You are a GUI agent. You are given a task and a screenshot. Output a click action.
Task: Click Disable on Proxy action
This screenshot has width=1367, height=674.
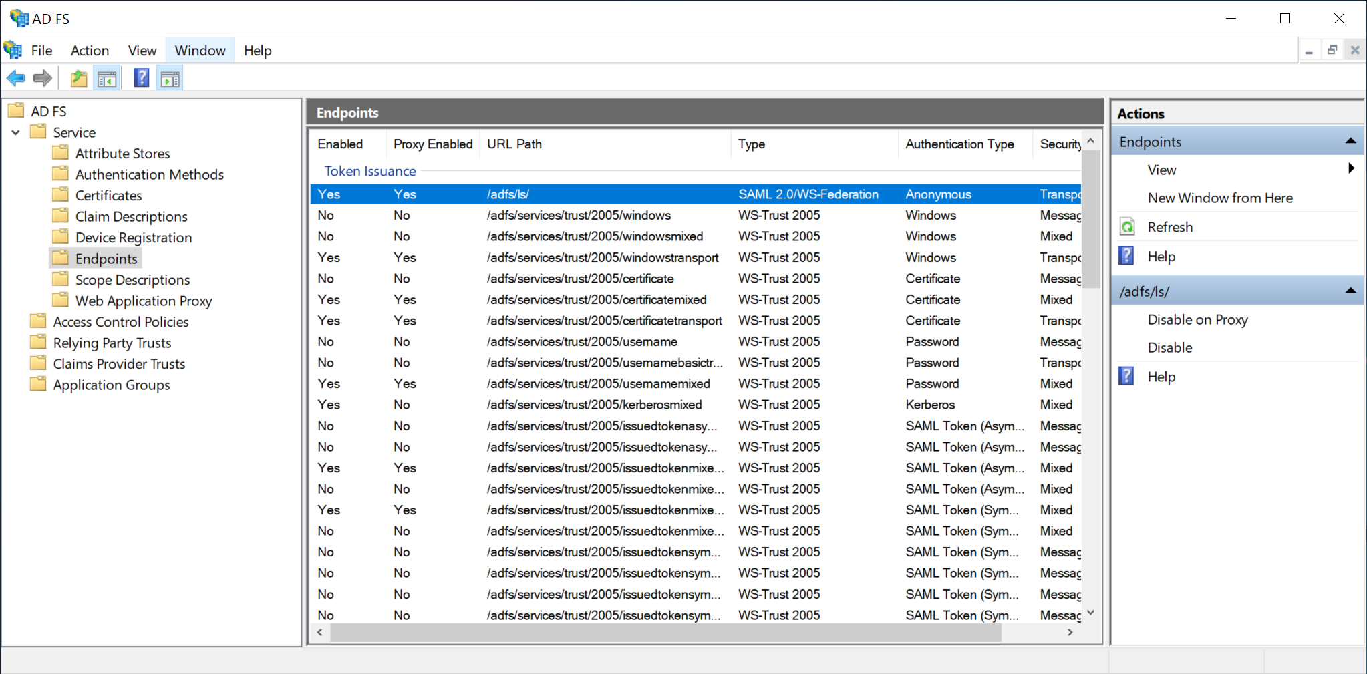1197,320
